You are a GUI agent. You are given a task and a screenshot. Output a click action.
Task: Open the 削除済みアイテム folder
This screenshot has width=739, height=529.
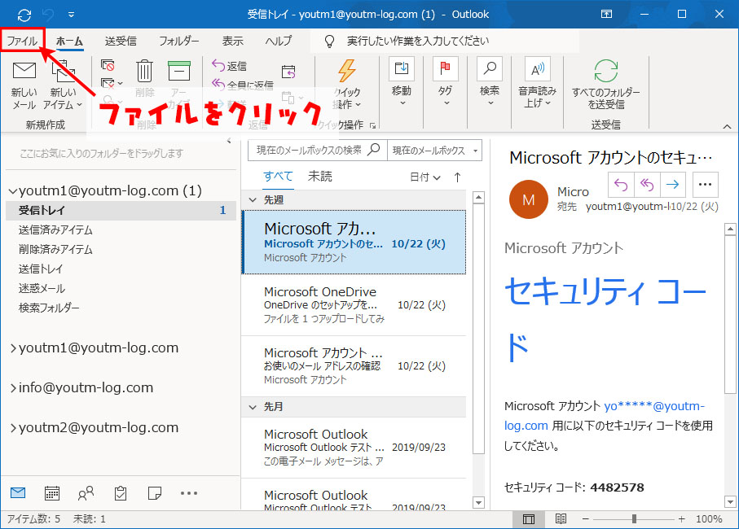point(55,249)
